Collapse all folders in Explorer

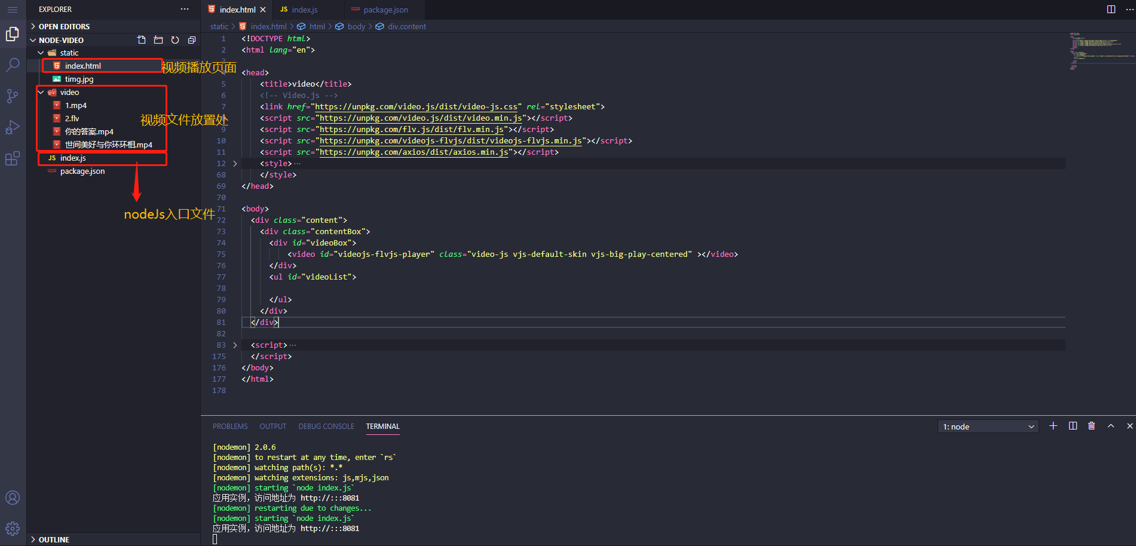192,40
